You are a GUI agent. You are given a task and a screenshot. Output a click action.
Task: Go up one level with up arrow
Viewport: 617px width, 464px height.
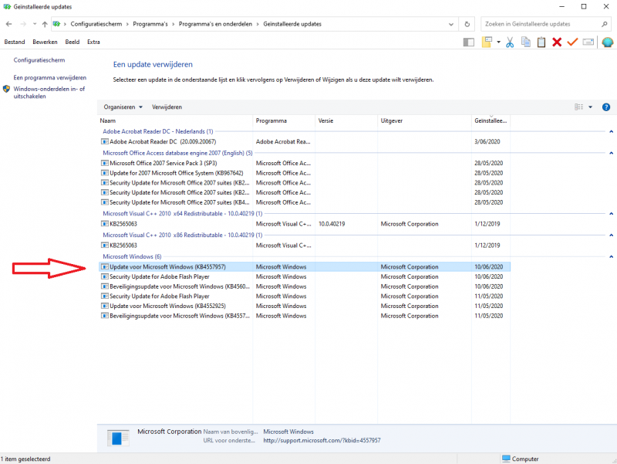point(45,25)
